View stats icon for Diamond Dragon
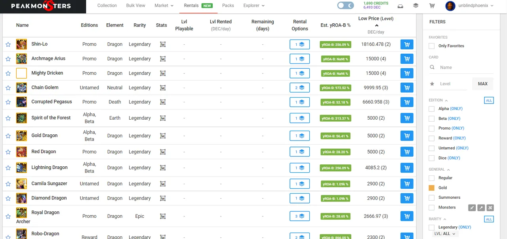The height and width of the screenshot is (239, 507). pyautogui.click(x=162, y=198)
